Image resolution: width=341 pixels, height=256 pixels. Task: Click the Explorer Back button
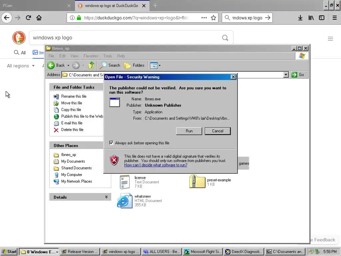(56, 65)
